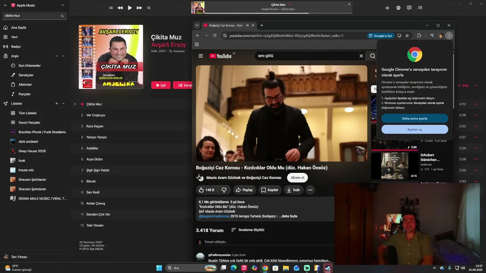Select the track Şişir Şişir Patlat

98,170
